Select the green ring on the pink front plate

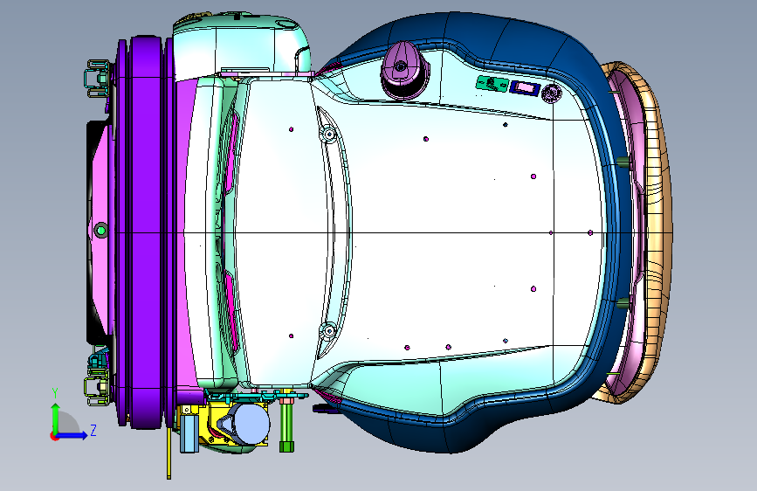pyautogui.click(x=101, y=230)
